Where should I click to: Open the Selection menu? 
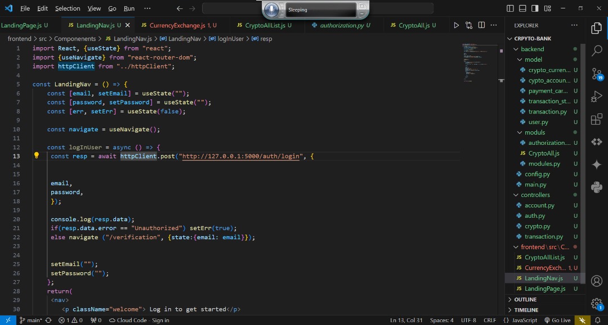point(68,8)
